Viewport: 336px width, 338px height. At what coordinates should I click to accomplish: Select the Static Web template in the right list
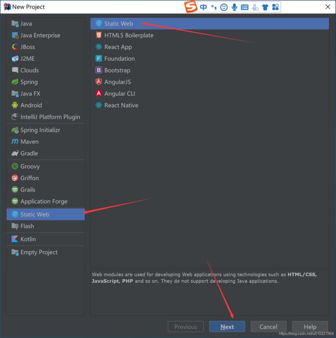(x=210, y=23)
